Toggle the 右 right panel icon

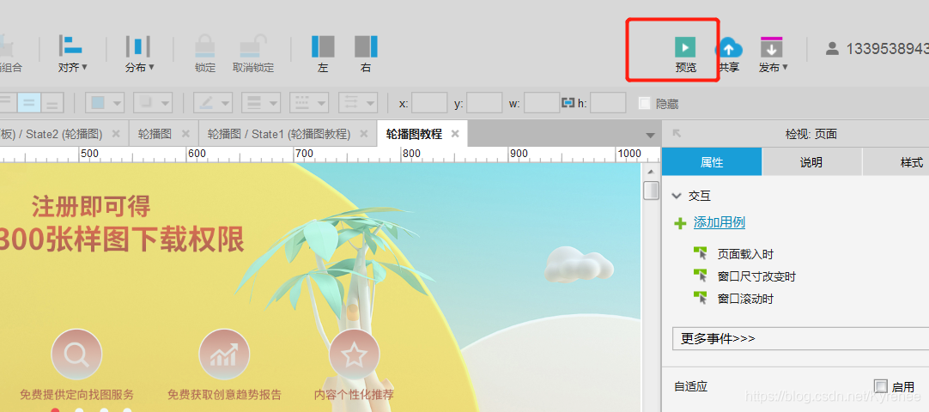coord(366,46)
